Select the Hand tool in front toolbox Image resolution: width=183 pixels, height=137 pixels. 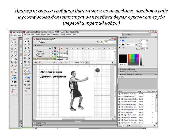tap(25, 71)
